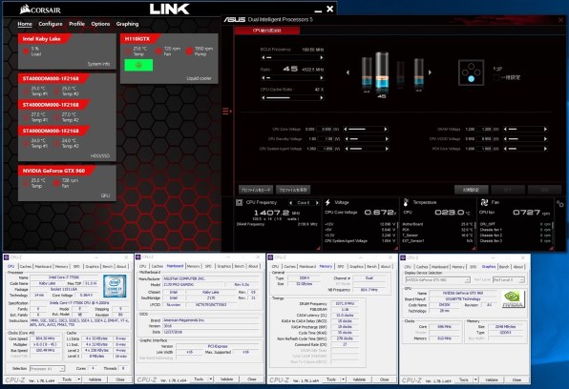Click Validate in CPU-Z Graphics window

492,379
